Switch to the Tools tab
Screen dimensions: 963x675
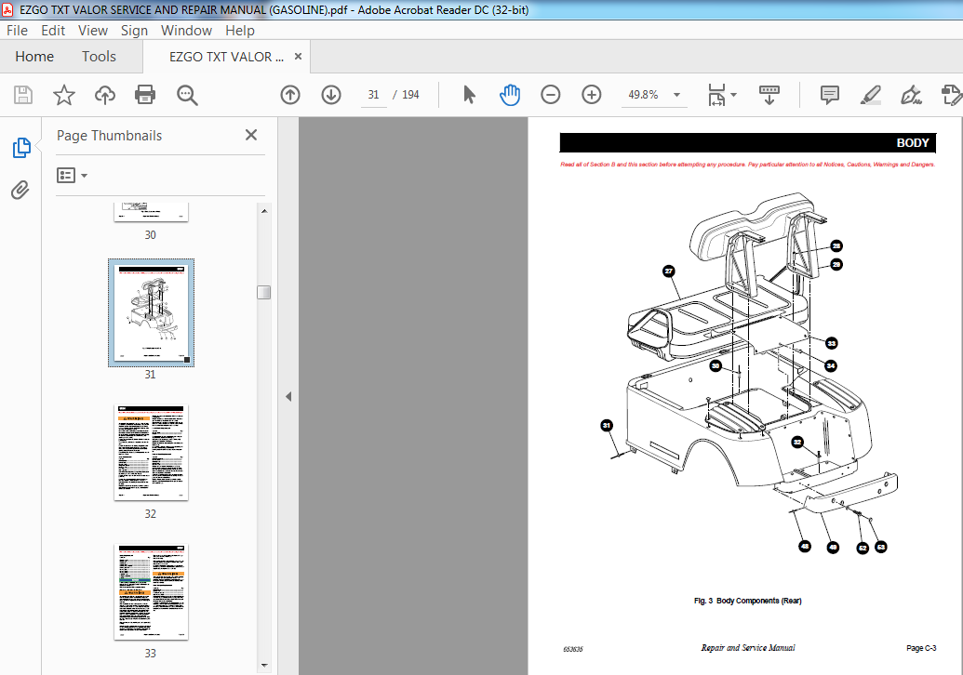click(99, 57)
